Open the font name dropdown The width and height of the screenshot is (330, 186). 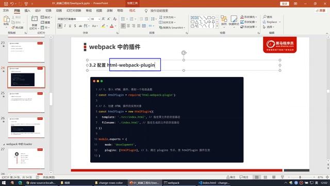(x=88, y=19)
